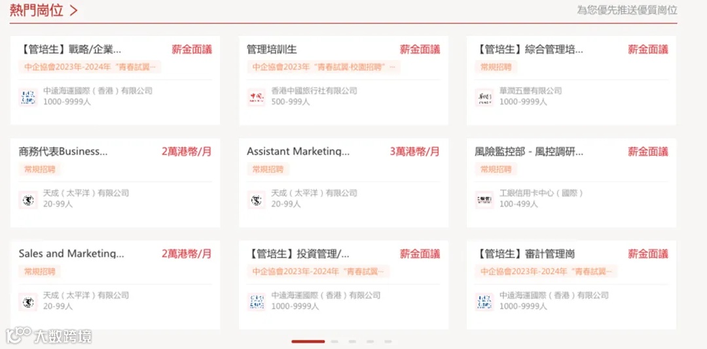Click 天成 logo in Sales and Marketing card

[x=28, y=302]
